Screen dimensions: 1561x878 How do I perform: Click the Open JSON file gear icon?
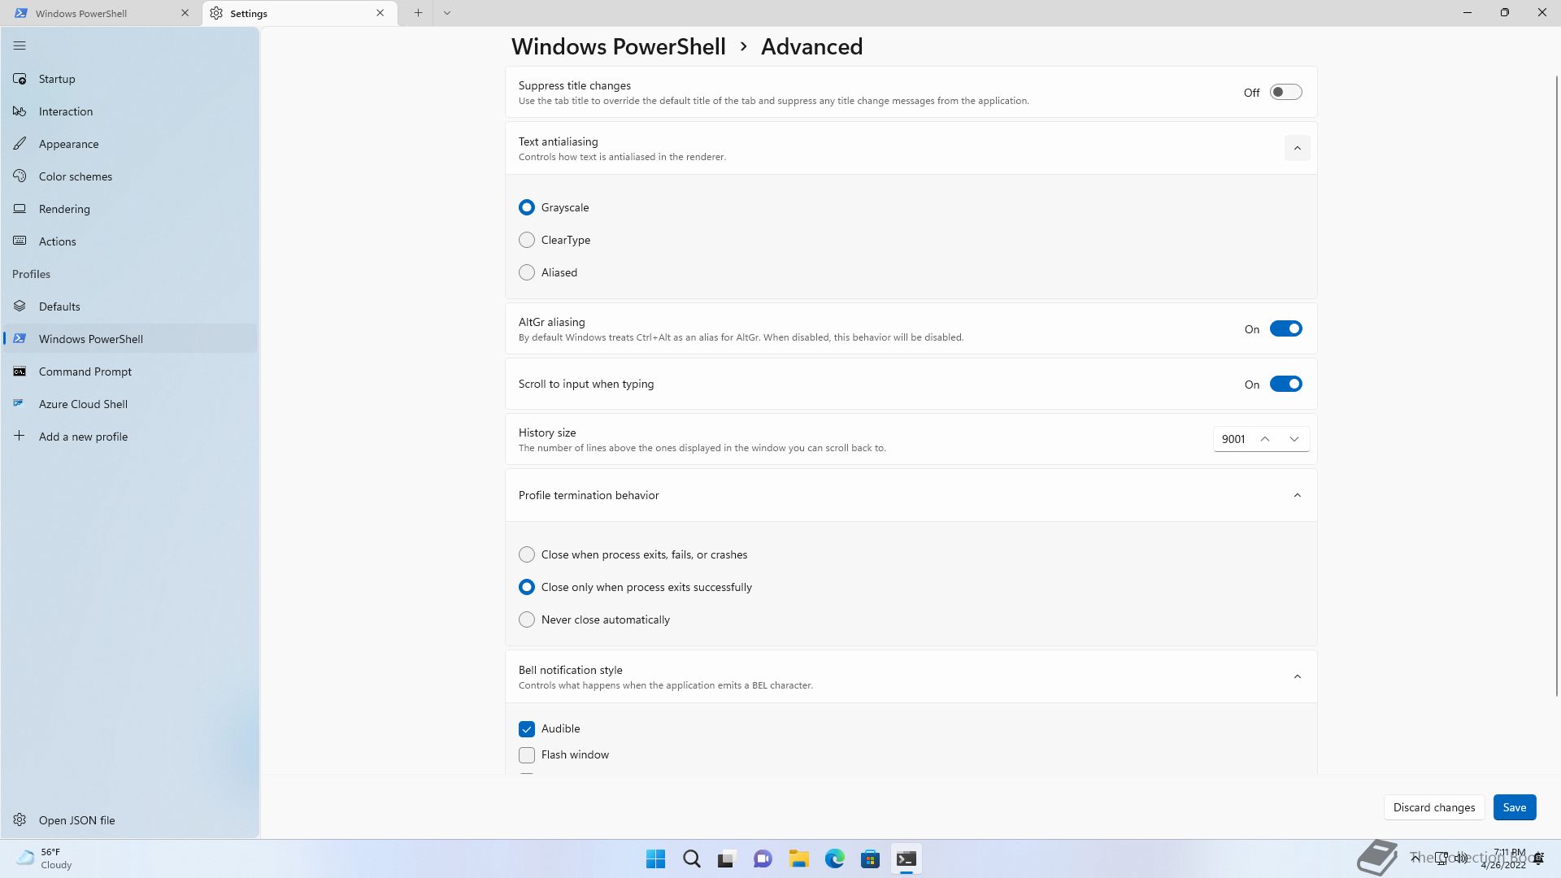(x=20, y=820)
